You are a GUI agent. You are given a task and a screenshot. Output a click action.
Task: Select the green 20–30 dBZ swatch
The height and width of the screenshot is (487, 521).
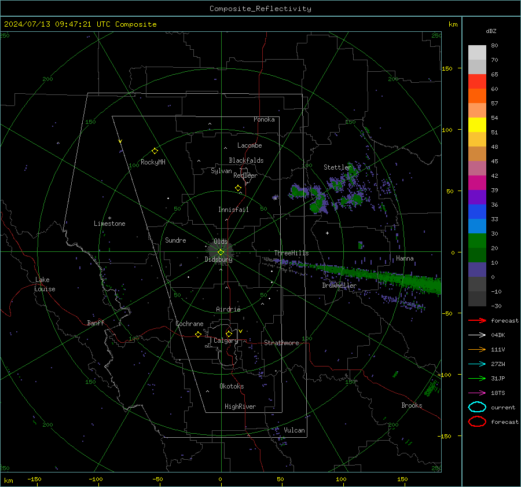tap(477, 241)
